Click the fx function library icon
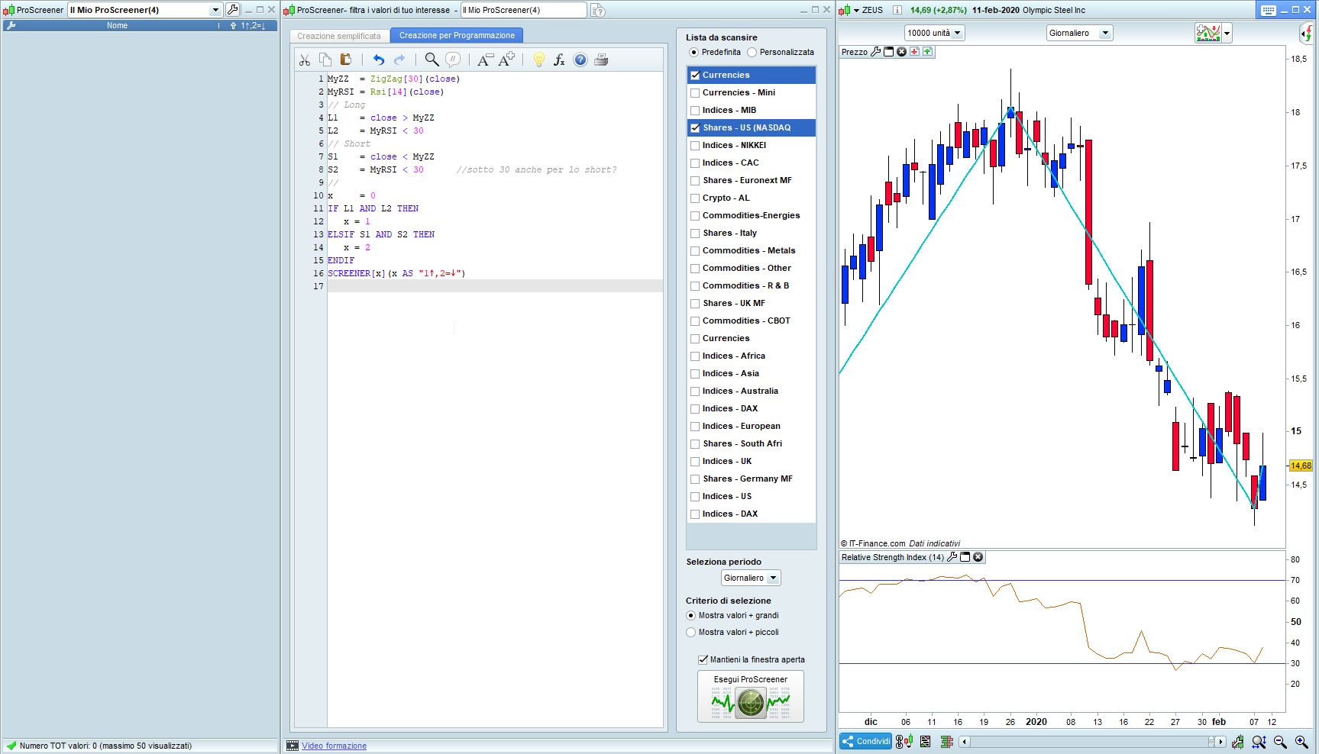Viewport: 1319px width, 754px height. pyautogui.click(x=559, y=60)
